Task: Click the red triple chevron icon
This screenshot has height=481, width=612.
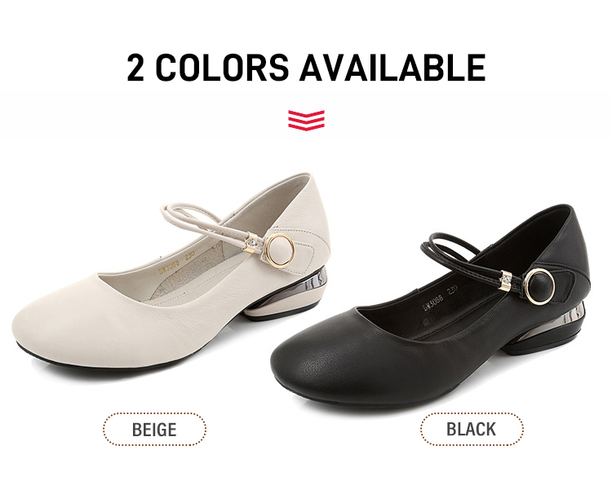Action: pyautogui.click(x=306, y=120)
